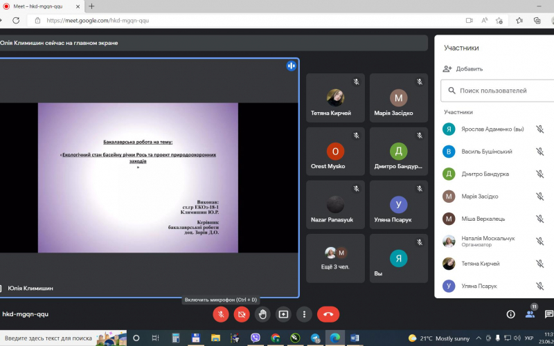Click Nazar Panasyuk video tile
The height and width of the screenshot is (346, 554).
[x=335, y=205]
